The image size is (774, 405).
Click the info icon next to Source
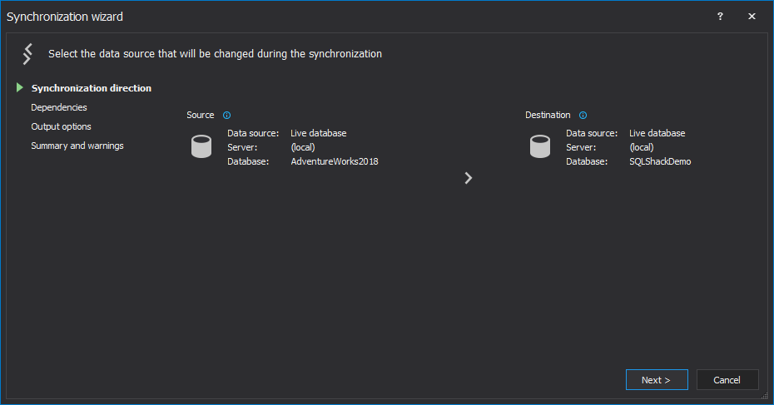click(x=226, y=116)
